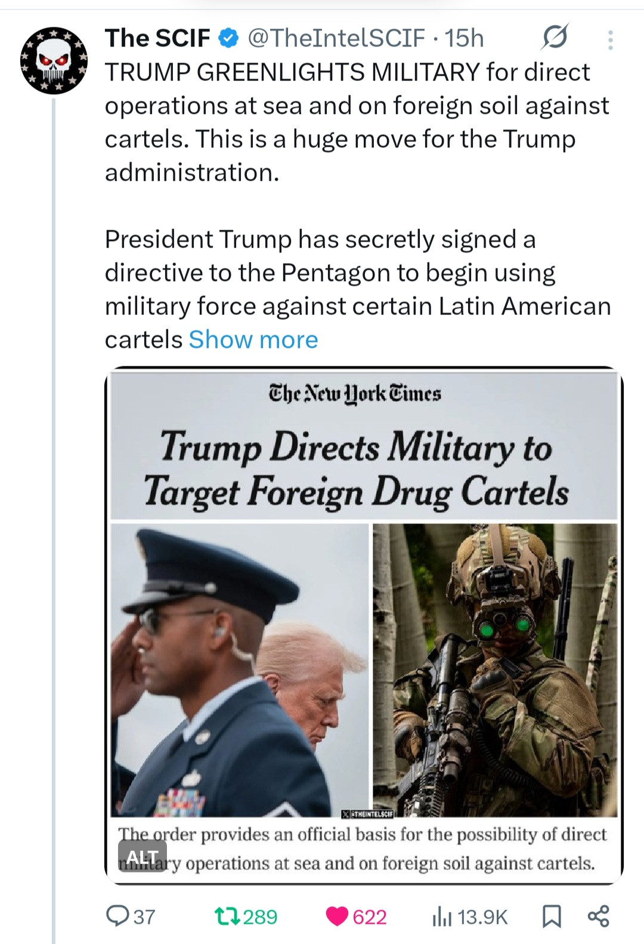Tap the Grok slashed-circle icon
644x944 pixels.
554,38
